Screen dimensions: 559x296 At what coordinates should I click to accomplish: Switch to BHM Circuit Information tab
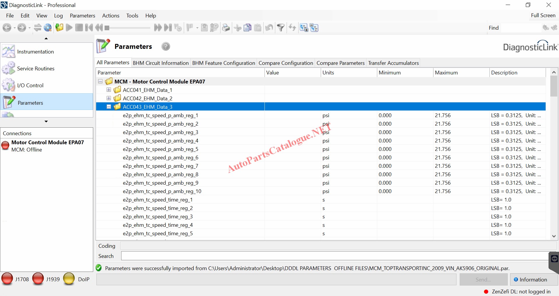pyautogui.click(x=161, y=63)
